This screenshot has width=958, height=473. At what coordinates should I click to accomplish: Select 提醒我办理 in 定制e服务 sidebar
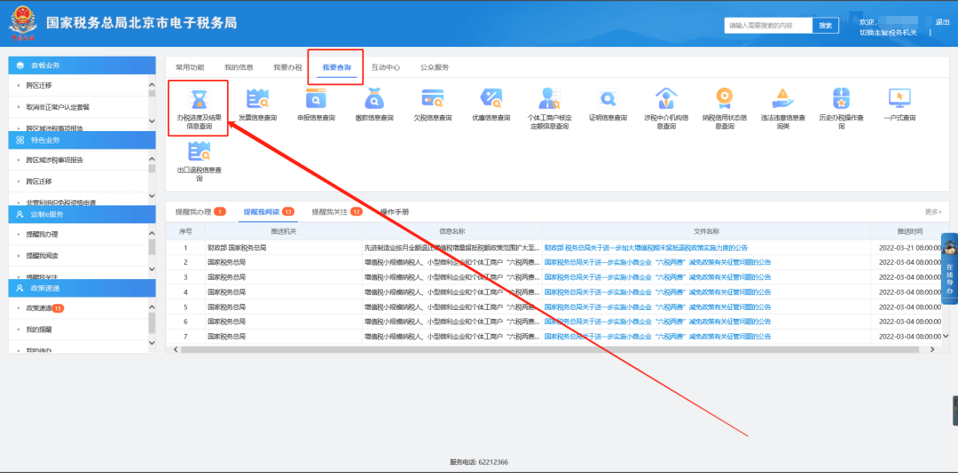pyautogui.click(x=43, y=235)
